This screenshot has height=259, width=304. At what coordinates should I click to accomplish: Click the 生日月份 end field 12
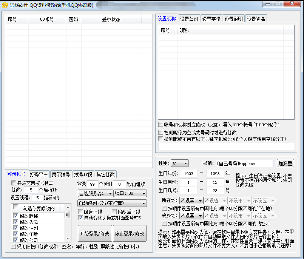pos(215,182)
